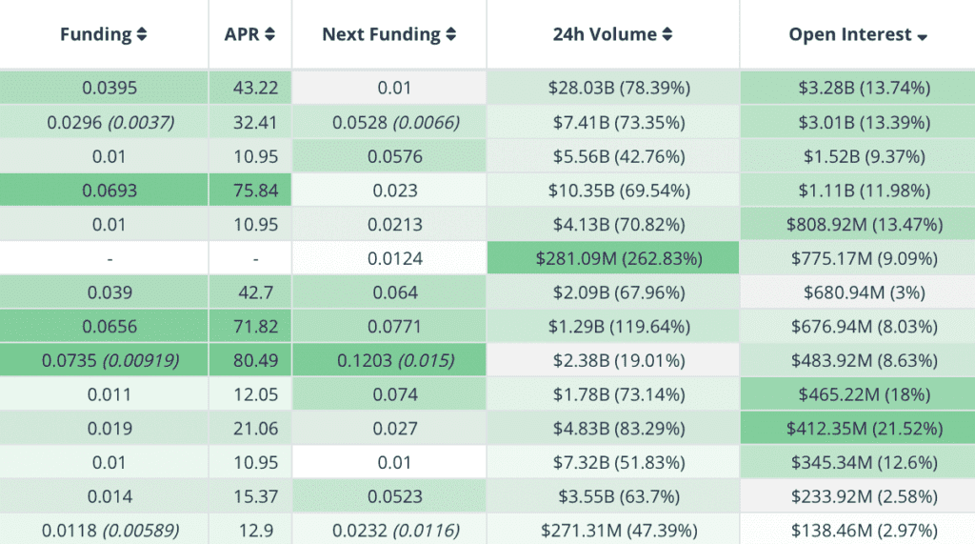The height and width of the screenshot is (544, 975).
Task: Click the 0.0296 (0.0037) funding cell
Action: point(109,122)
